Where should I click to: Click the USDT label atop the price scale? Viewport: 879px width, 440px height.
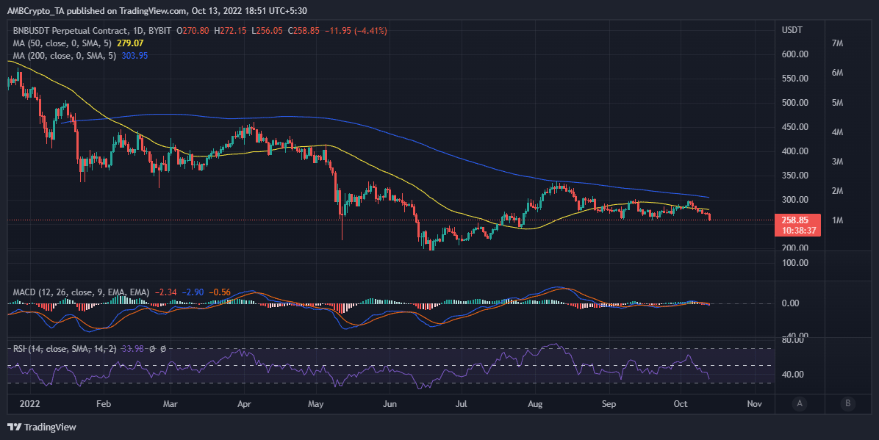(792, 29)
